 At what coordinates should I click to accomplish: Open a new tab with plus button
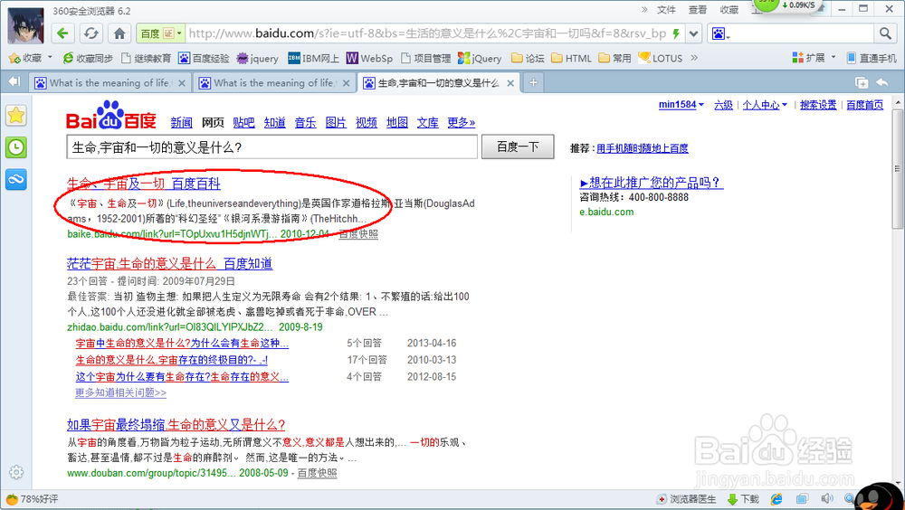point(533,83)
